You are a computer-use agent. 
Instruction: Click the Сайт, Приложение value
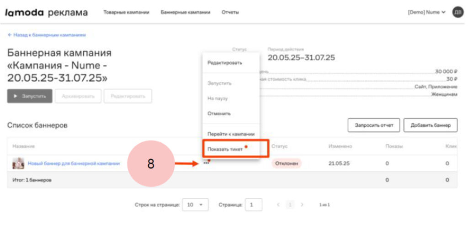pos(436,87)
